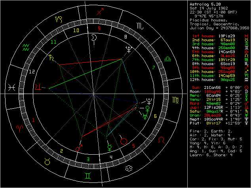
Task: Click the 'Mars: 4Gem02' row
Action: click(x=219, y=104)
